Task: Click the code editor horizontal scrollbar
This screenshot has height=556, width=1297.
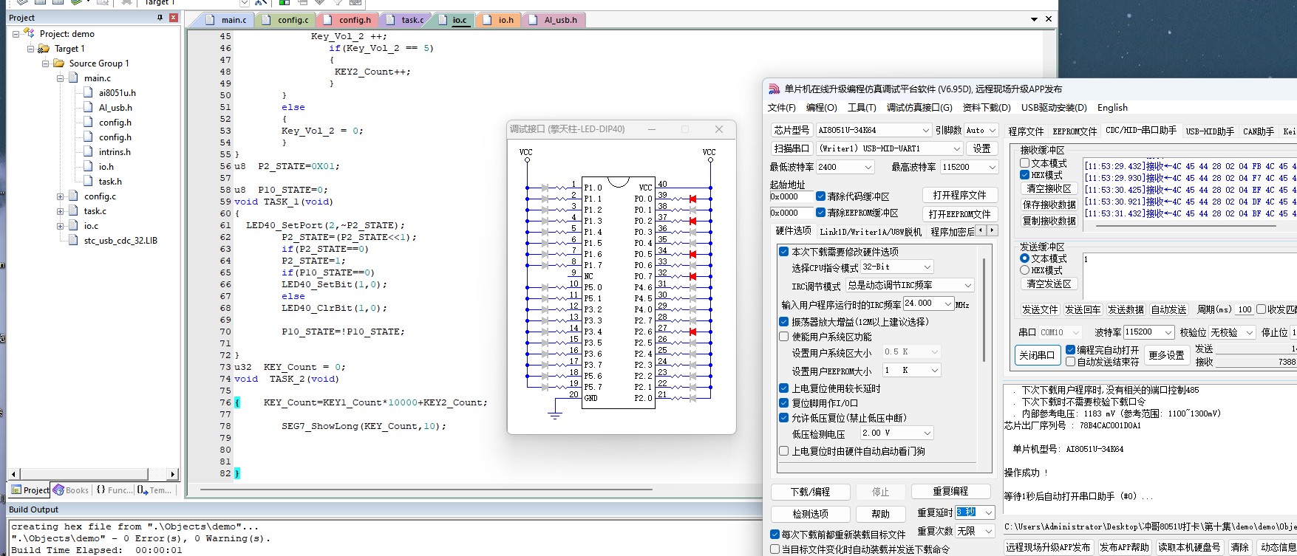Action: (x=426, y=489)
